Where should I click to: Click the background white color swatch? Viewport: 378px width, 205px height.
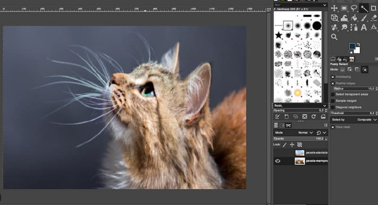(357, 51)
